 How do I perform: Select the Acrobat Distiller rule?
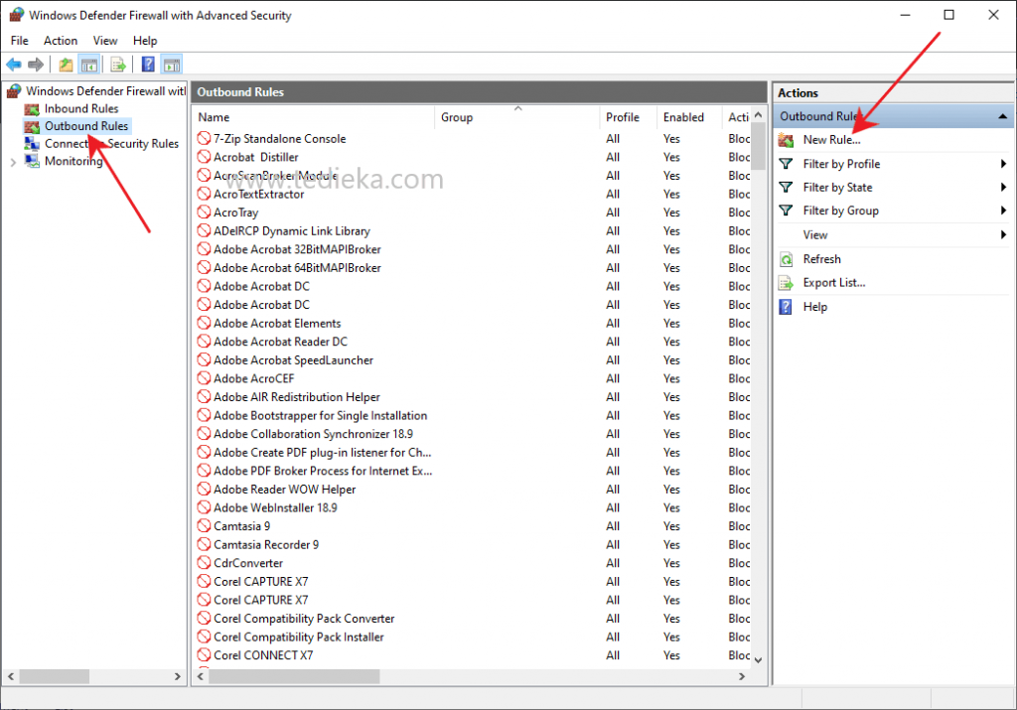pos(255,157)
